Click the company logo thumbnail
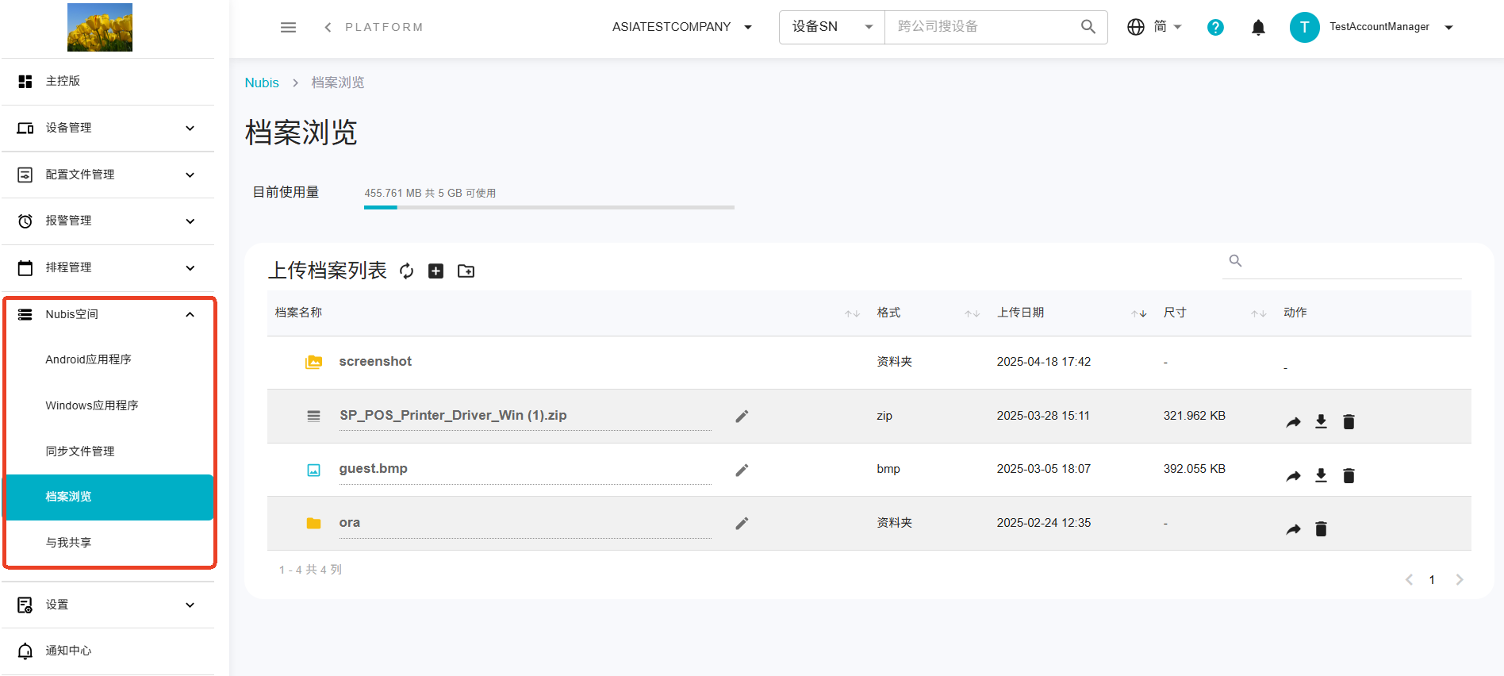 point(100,28)
